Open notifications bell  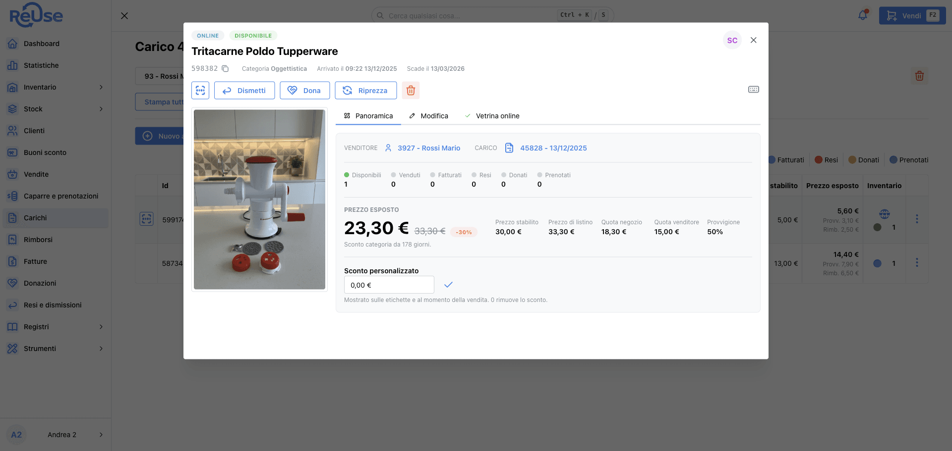[863, 15]
